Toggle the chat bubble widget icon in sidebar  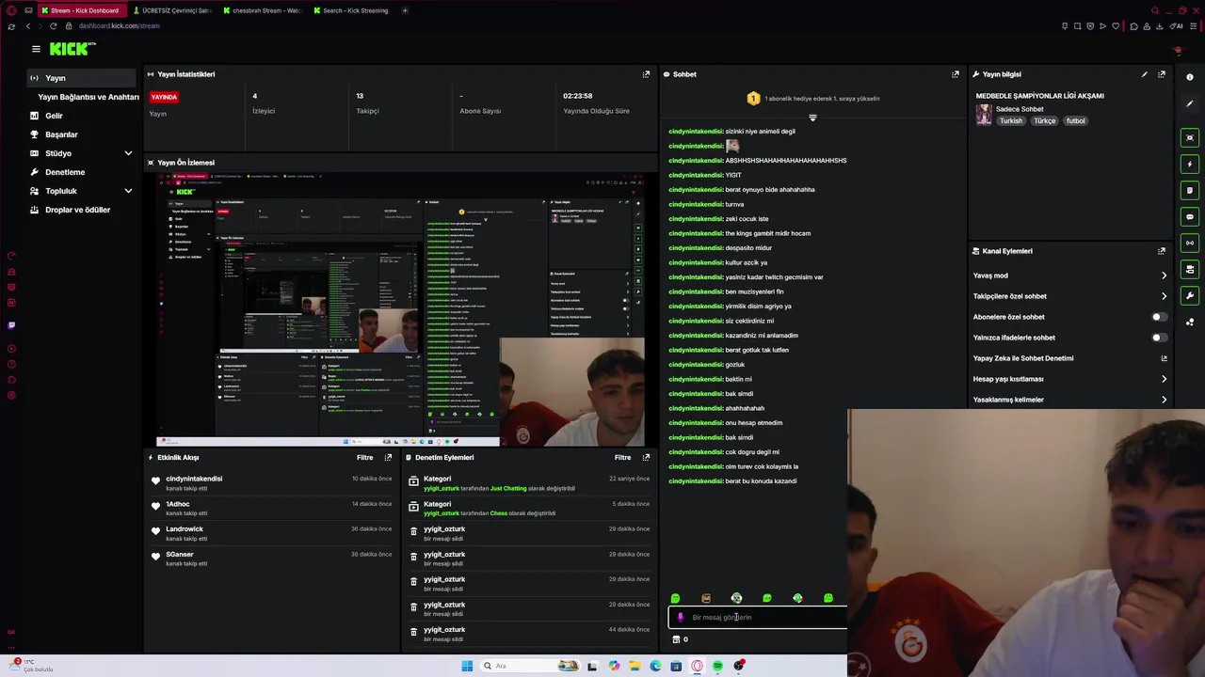[1190, 216]
